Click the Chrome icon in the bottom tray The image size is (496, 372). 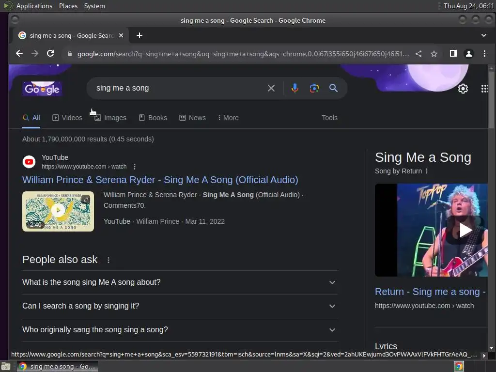(459, 366)
